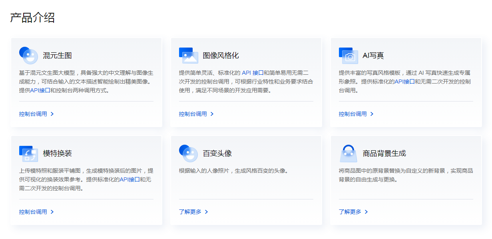Image resolution: width=492 pixels, height=239 pixels.
Task: Click the 商品背景生成 shopping-bag icon
Action: coord(348,153)
